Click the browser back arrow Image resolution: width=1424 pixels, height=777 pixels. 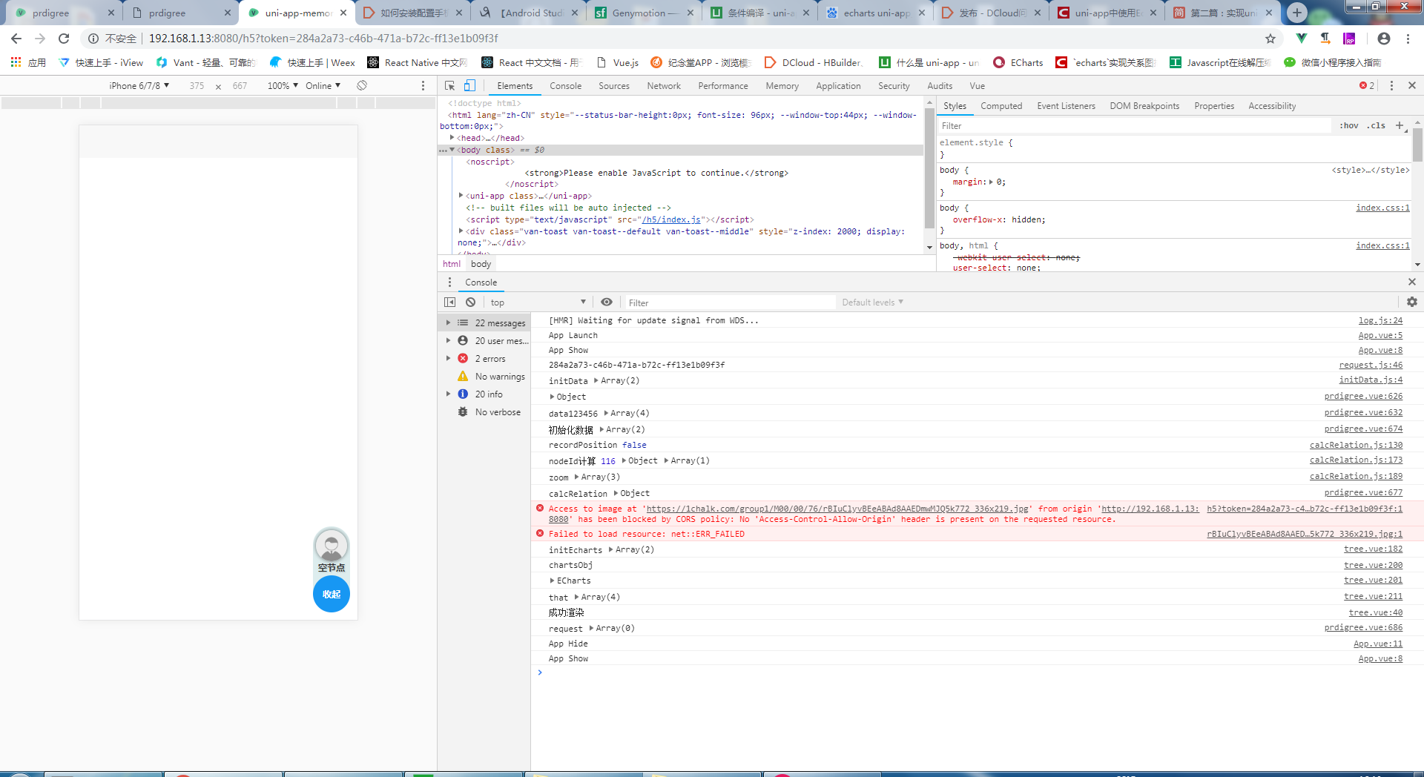click(x=16, y=39)
